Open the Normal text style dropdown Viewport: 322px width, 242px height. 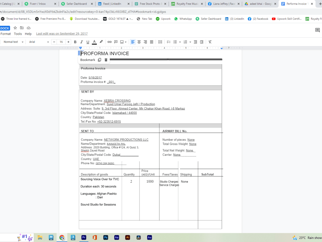(x=13, y=42)
